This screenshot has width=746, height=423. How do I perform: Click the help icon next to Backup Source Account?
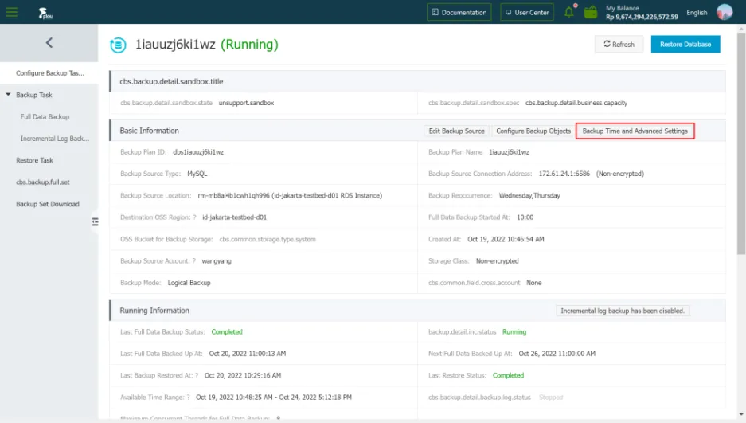(193, 260)
